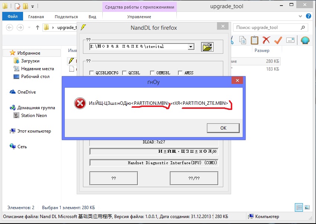Expand the firmware path combo box dropdown
Viewport: 316px width, 224px height.
(x=191, y=47)
